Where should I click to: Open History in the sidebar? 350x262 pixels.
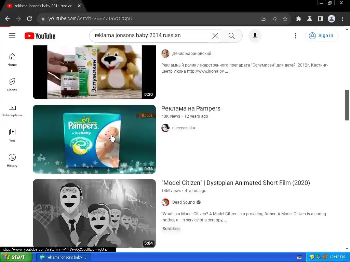pos(12,161)
